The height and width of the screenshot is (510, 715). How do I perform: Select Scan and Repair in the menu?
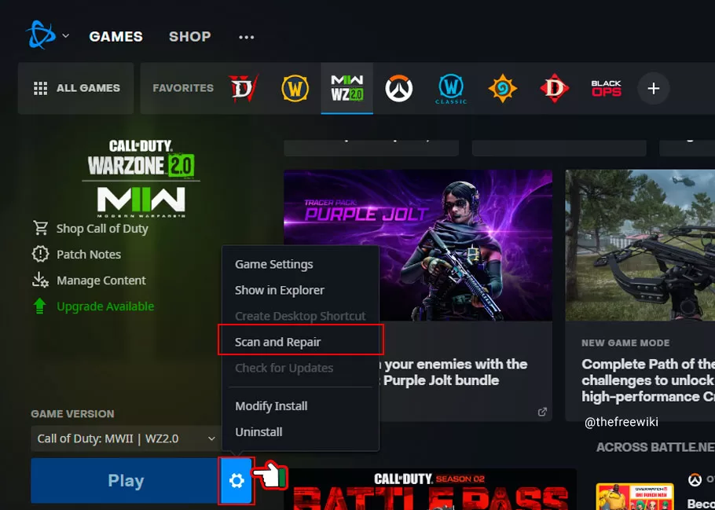[300, 342]
